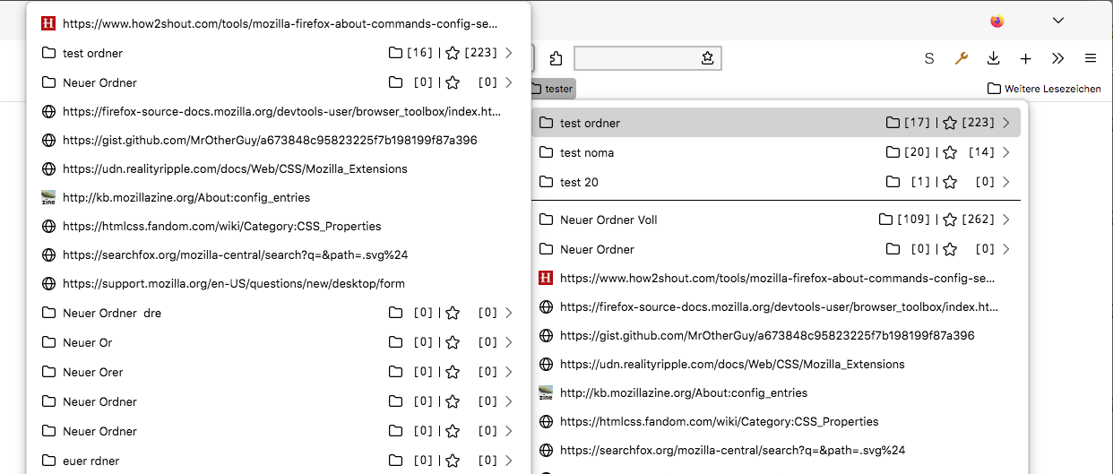Expand the tab list dropdown arrow
The width and height of the screenshot is (1113, 474).
(x=1058, y=21)
